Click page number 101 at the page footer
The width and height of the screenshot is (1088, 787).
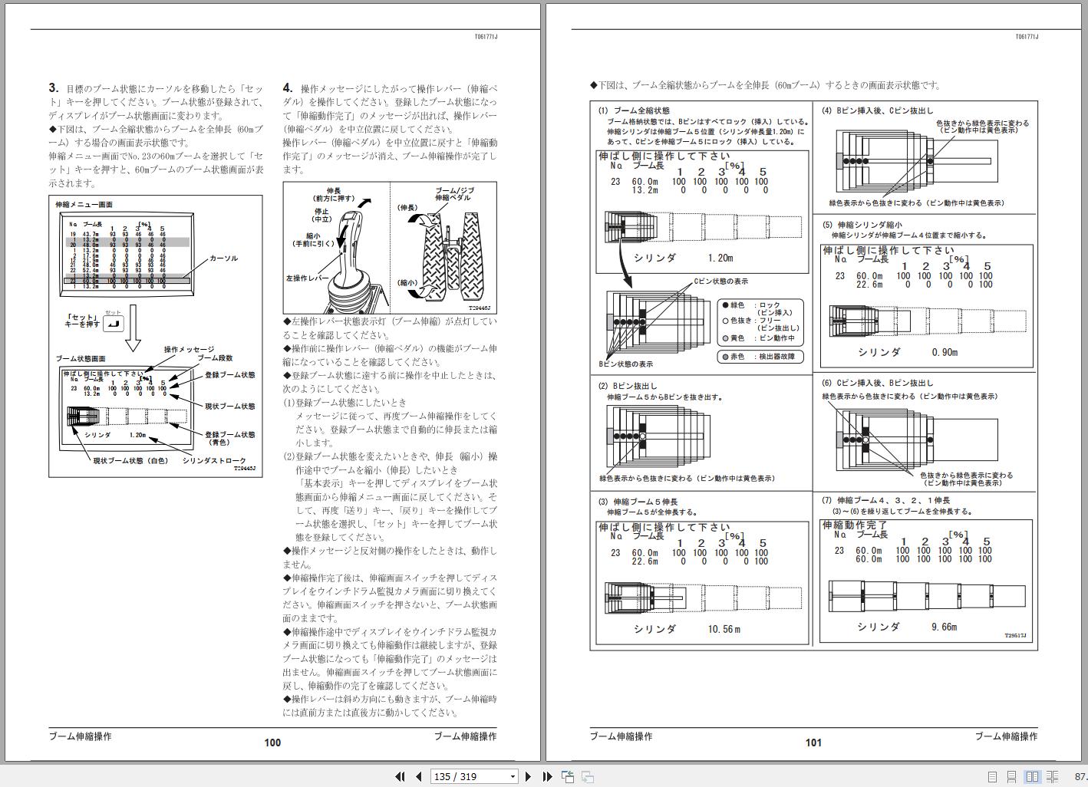813,743
